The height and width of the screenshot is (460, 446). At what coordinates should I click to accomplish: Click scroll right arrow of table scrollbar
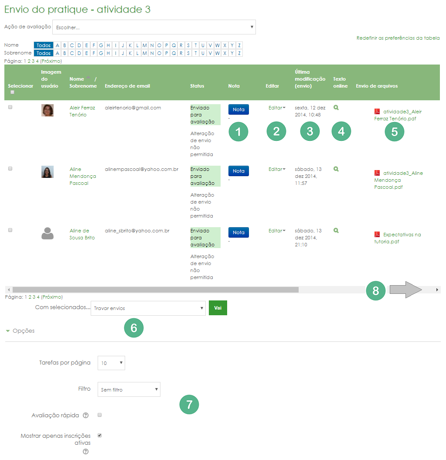437,290
